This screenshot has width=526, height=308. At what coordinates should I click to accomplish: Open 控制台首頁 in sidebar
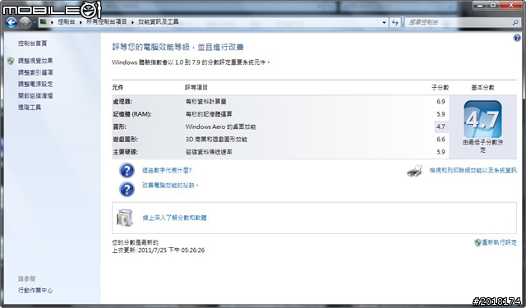pos(33,44)
